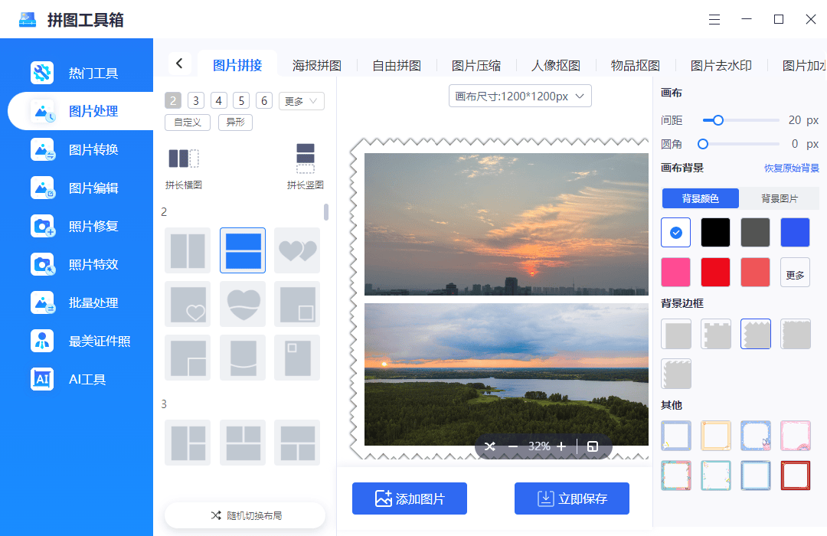Open the 画布尺寸 canvas size dropdown
827x536 pixels.
click(520, 96)
